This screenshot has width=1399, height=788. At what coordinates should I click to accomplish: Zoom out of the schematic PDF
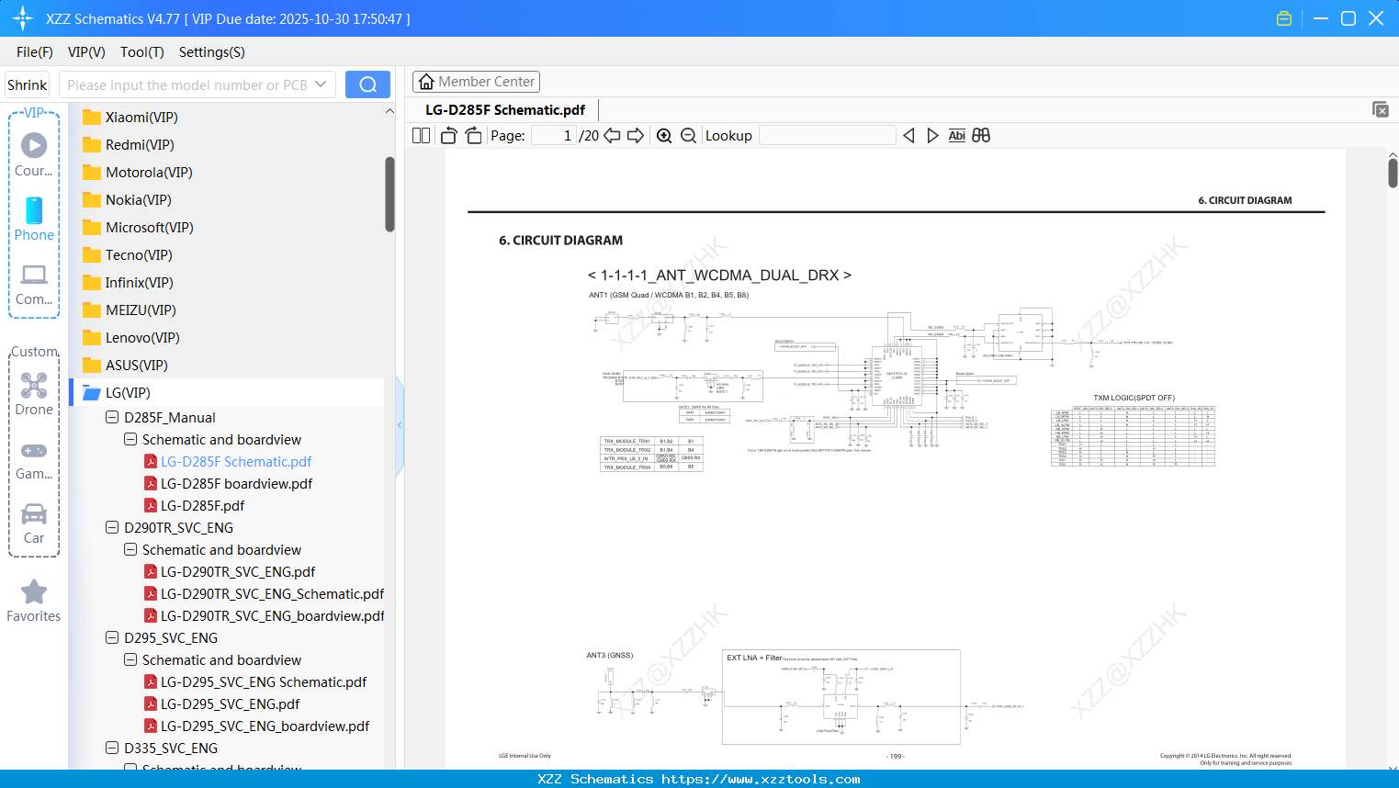pos(687,135)
